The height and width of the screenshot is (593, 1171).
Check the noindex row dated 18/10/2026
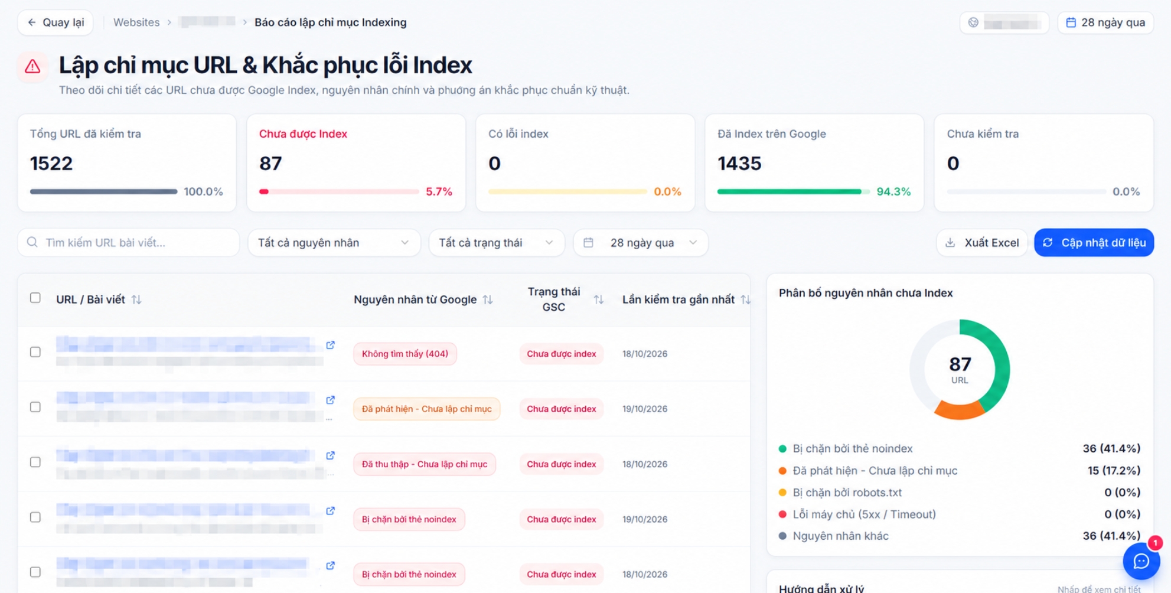tap(35, 572)
